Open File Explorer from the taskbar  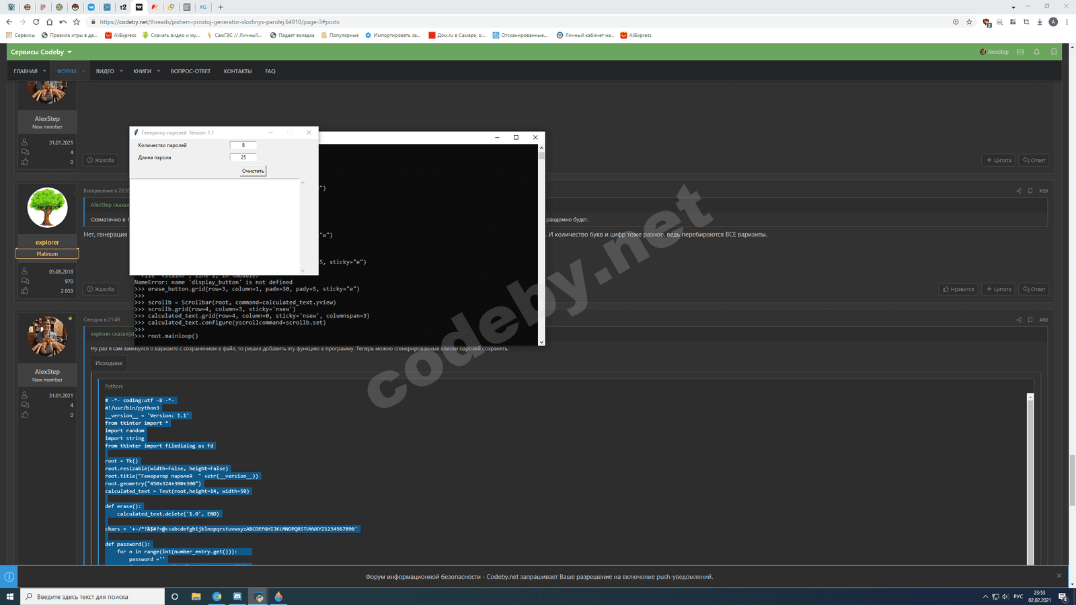point(196,596)
